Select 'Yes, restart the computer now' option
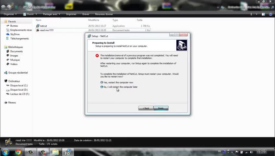 [x=117, y=83]
